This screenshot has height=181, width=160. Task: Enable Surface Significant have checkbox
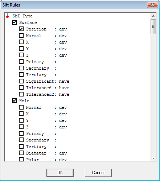[x=21, y=81]
